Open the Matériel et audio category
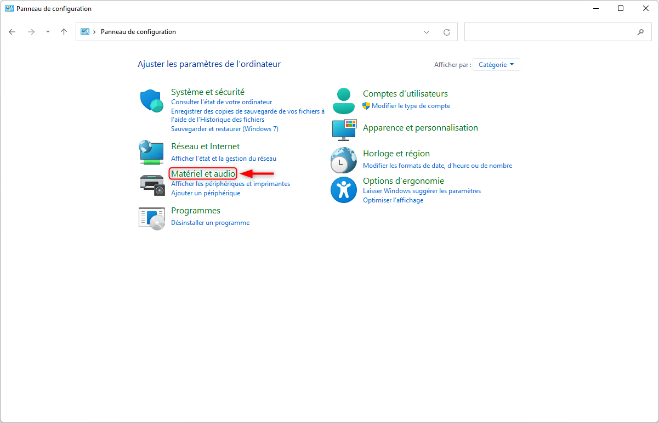The width and height of the screenshot is (659, 423). point(203,173)
